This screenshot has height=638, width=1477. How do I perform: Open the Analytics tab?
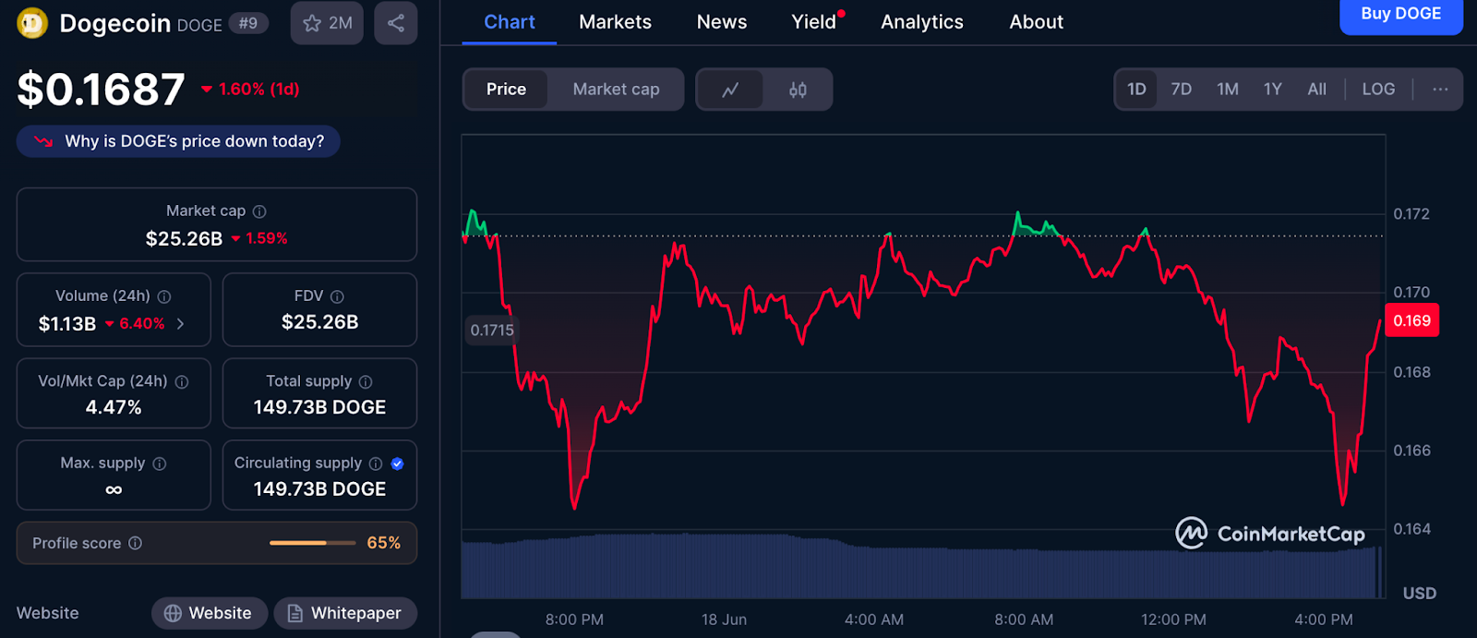922,22
